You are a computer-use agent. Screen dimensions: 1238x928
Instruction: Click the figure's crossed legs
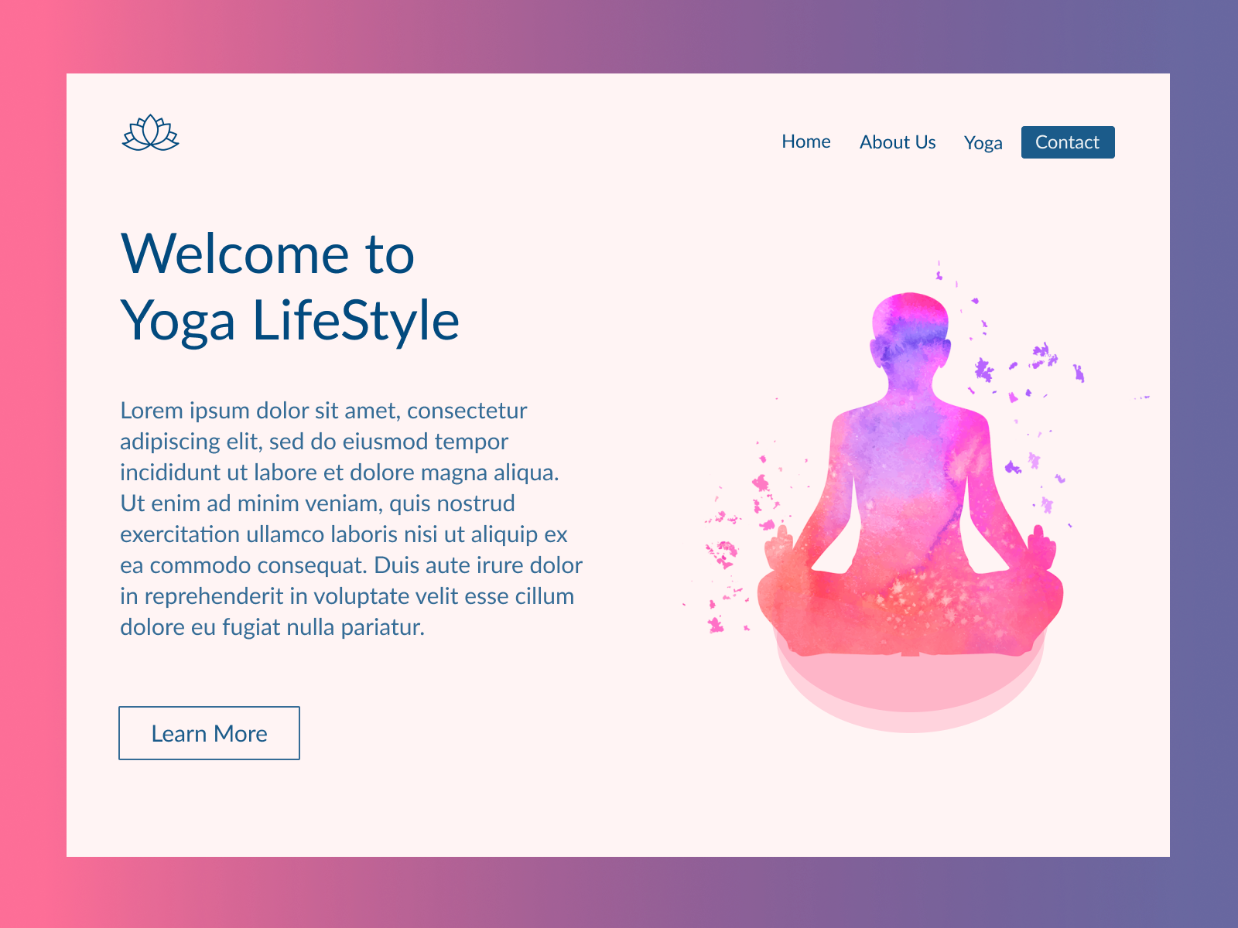[910, 611]
